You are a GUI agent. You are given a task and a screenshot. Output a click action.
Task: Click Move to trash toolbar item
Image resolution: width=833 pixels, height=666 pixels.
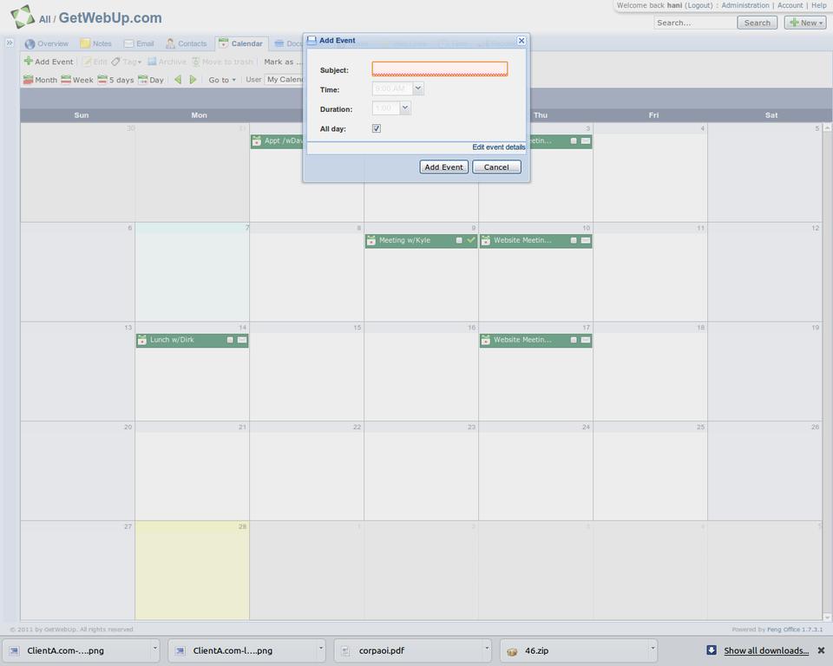click(x=223, y=62)
